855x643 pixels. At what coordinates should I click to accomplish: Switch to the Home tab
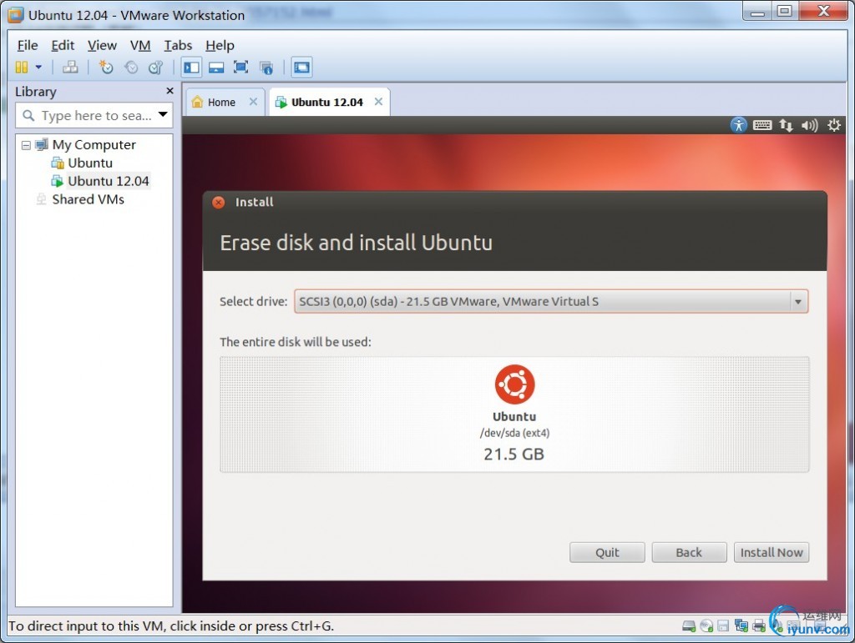[221, 103]
